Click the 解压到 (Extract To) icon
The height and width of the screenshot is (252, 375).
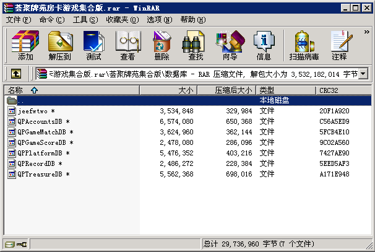point(59,46)
